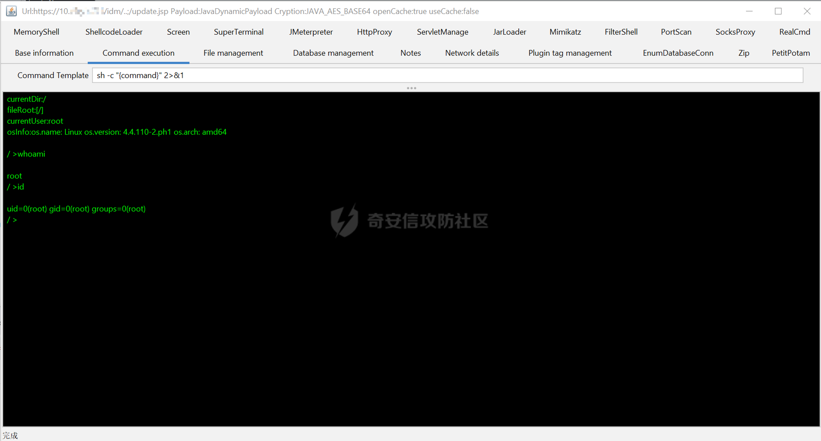Open JMeterpreter tab
Image resolution: width=821 pixels, height=441 pixels.
311,32
